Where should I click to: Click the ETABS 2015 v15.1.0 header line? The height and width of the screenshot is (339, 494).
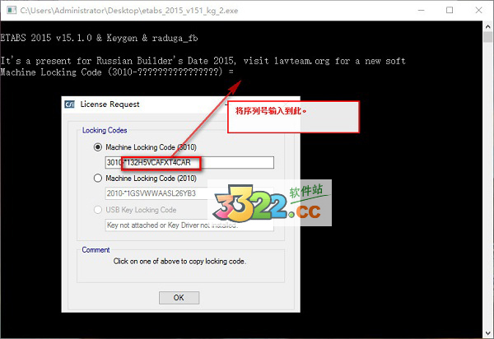click(99, 38)
